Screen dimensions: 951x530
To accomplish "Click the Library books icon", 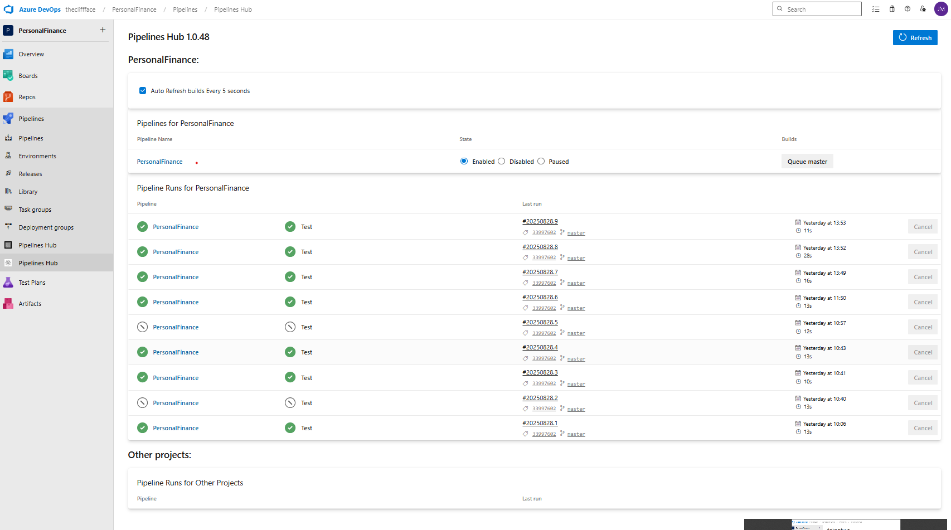I will (x=8, y=191).
